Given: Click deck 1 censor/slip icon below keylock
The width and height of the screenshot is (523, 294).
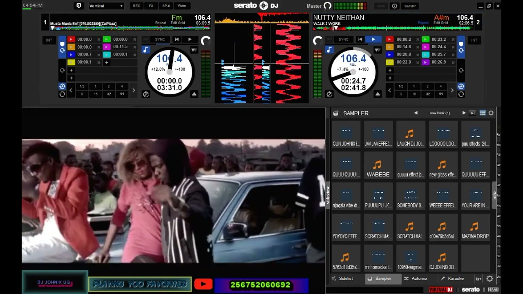Looking at the screenshot, I should 146,94.
